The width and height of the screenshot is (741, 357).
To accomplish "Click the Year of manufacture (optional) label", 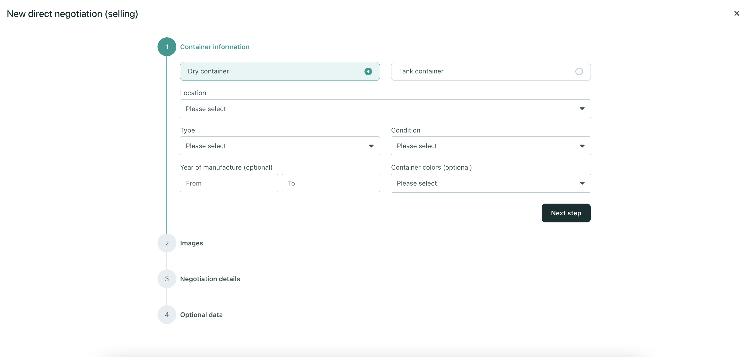I will 226,168.
